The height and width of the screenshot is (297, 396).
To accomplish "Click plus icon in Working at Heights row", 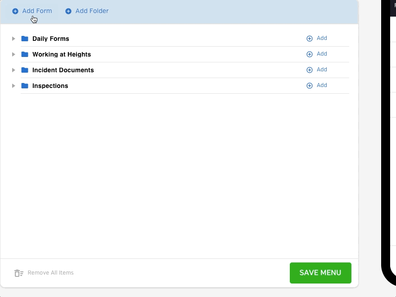I will (310, 54).
